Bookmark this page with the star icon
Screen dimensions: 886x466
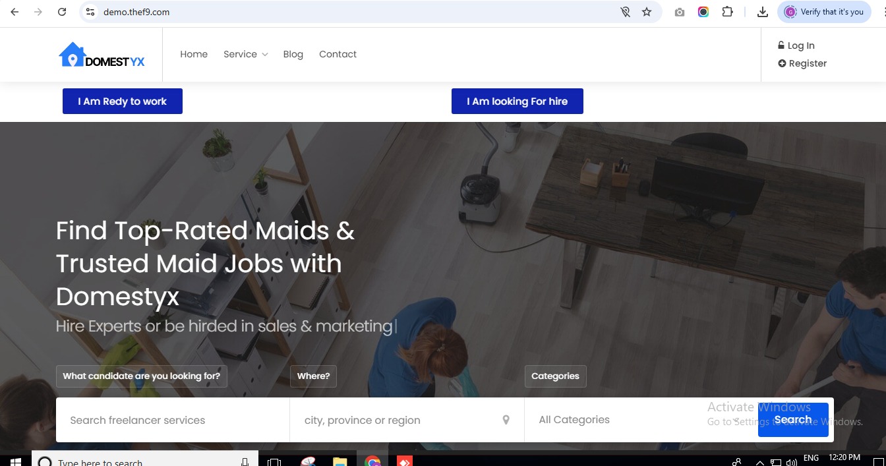[x=647, y=12]
